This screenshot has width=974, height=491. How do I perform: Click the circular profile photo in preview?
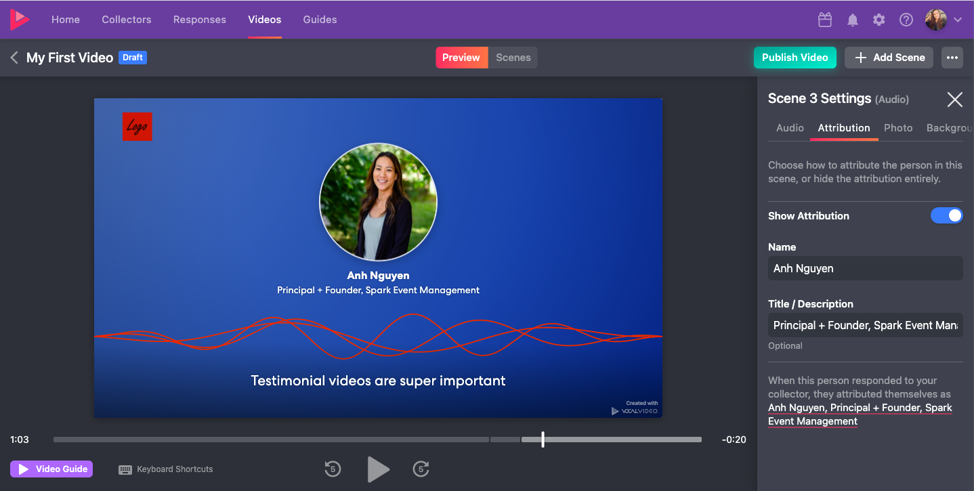click(x=378, y=202)
